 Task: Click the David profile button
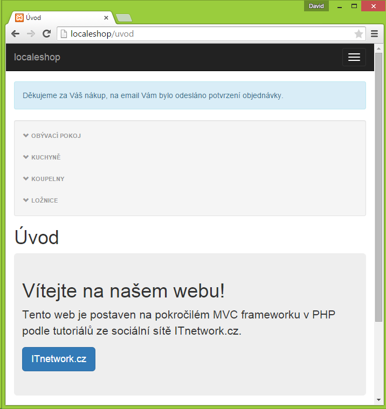(316, 6)
